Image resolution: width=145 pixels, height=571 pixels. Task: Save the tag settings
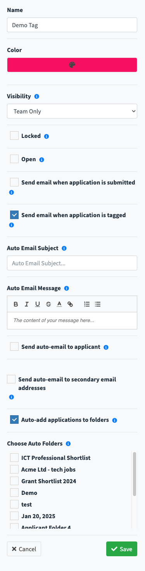(x=122, y=549)
